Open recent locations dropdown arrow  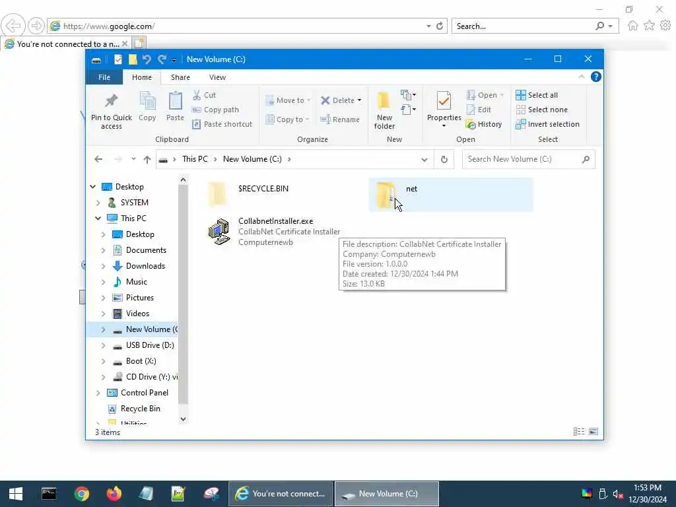pos(133,159)
